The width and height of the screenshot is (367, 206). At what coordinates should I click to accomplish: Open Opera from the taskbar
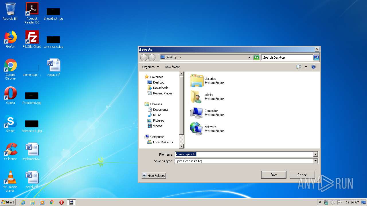coord(61,202)
